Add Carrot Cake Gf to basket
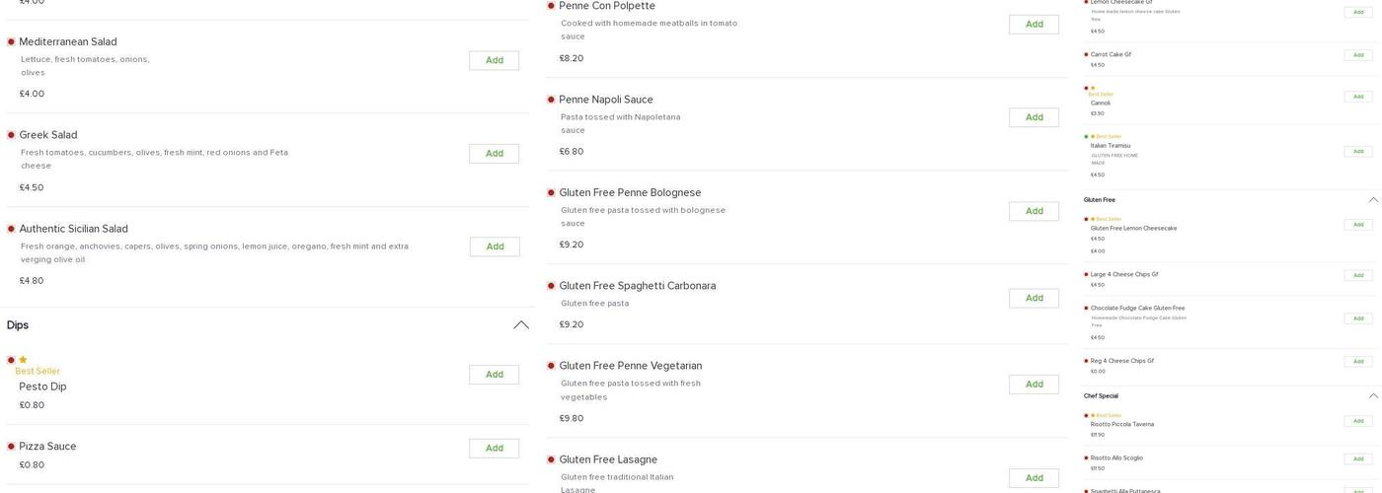1382x493 pixels. tap(1357, 55)
